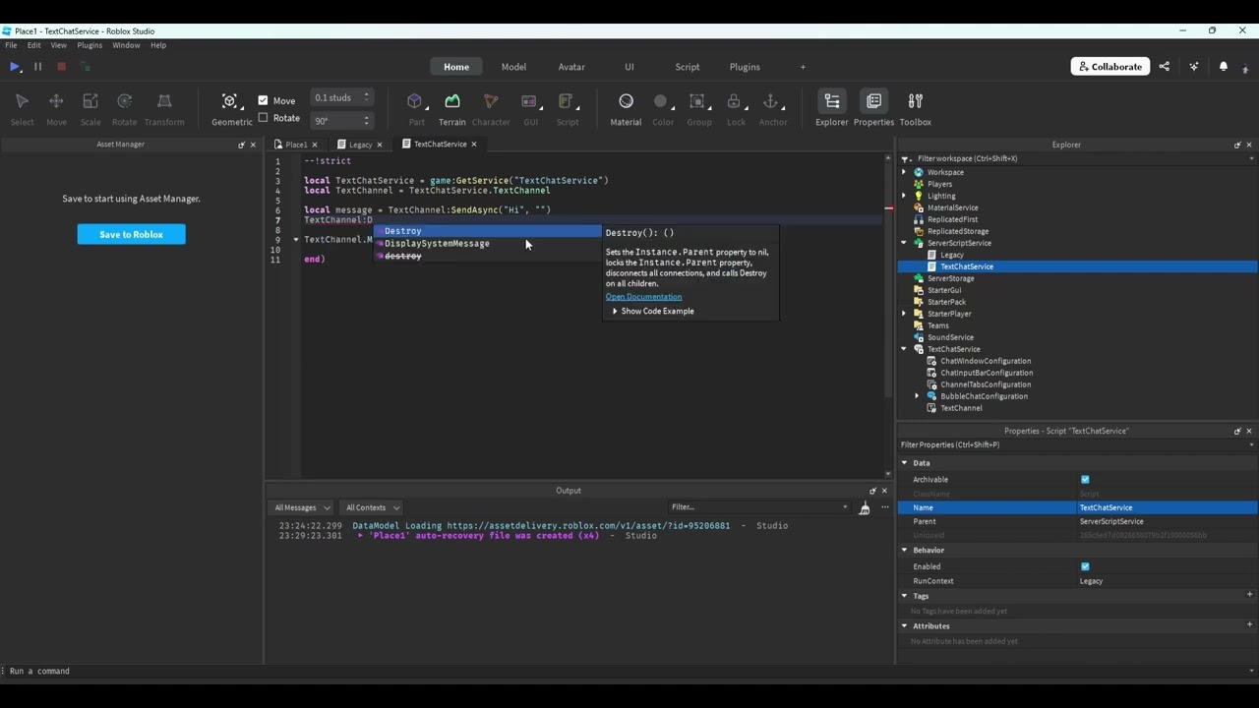The image size is (1259, 708).
Task: Clear the Output window with broom icon
Action: (x=864, y=507)
